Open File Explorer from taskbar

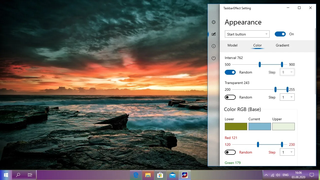(148, 175)
